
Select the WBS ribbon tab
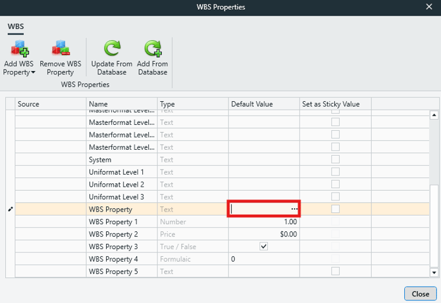click(15, 27)
